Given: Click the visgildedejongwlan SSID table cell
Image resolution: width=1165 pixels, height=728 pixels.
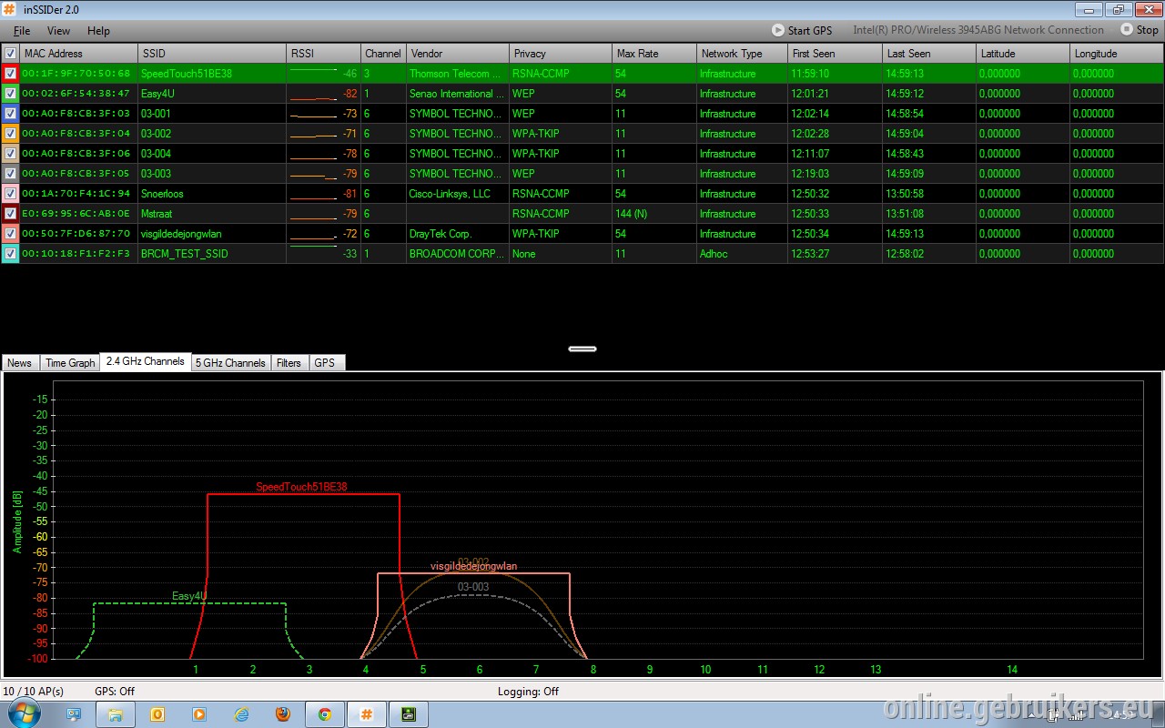Looking at the screenshot, I should pos(212,234).
